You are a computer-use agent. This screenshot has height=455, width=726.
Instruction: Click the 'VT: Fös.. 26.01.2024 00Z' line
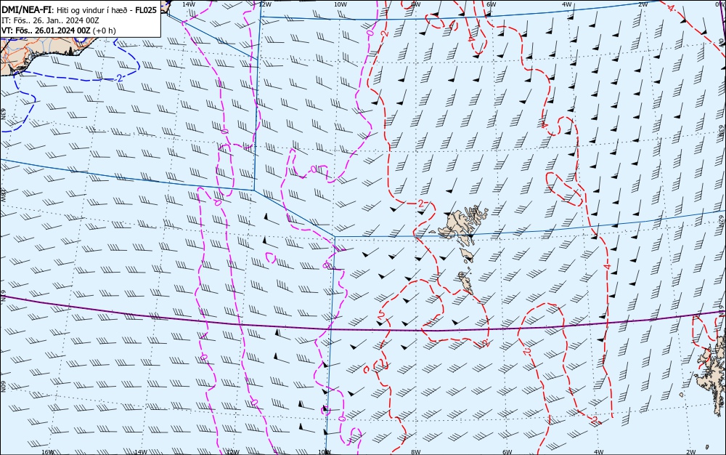pyautogui.click(x=46, y=31)
